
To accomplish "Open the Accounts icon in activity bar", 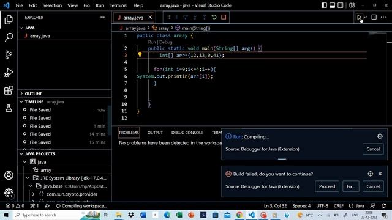I will click(9, 175).
